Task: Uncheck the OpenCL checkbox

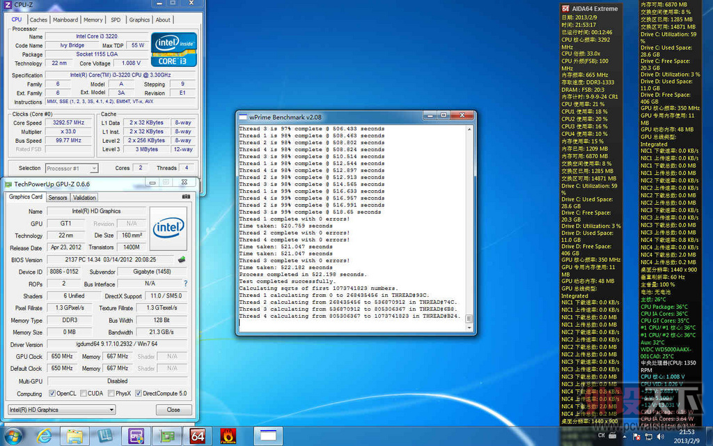Action: (x=52, y=393)
